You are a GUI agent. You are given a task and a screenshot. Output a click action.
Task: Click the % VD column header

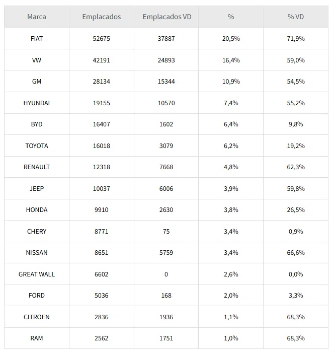tap(296, 17)
